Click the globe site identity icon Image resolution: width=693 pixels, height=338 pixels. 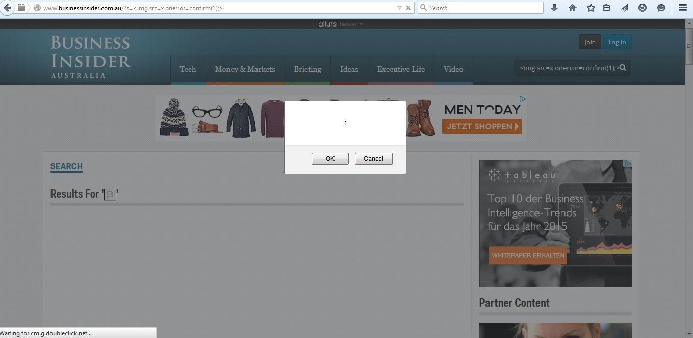click(x=37, y=8)
